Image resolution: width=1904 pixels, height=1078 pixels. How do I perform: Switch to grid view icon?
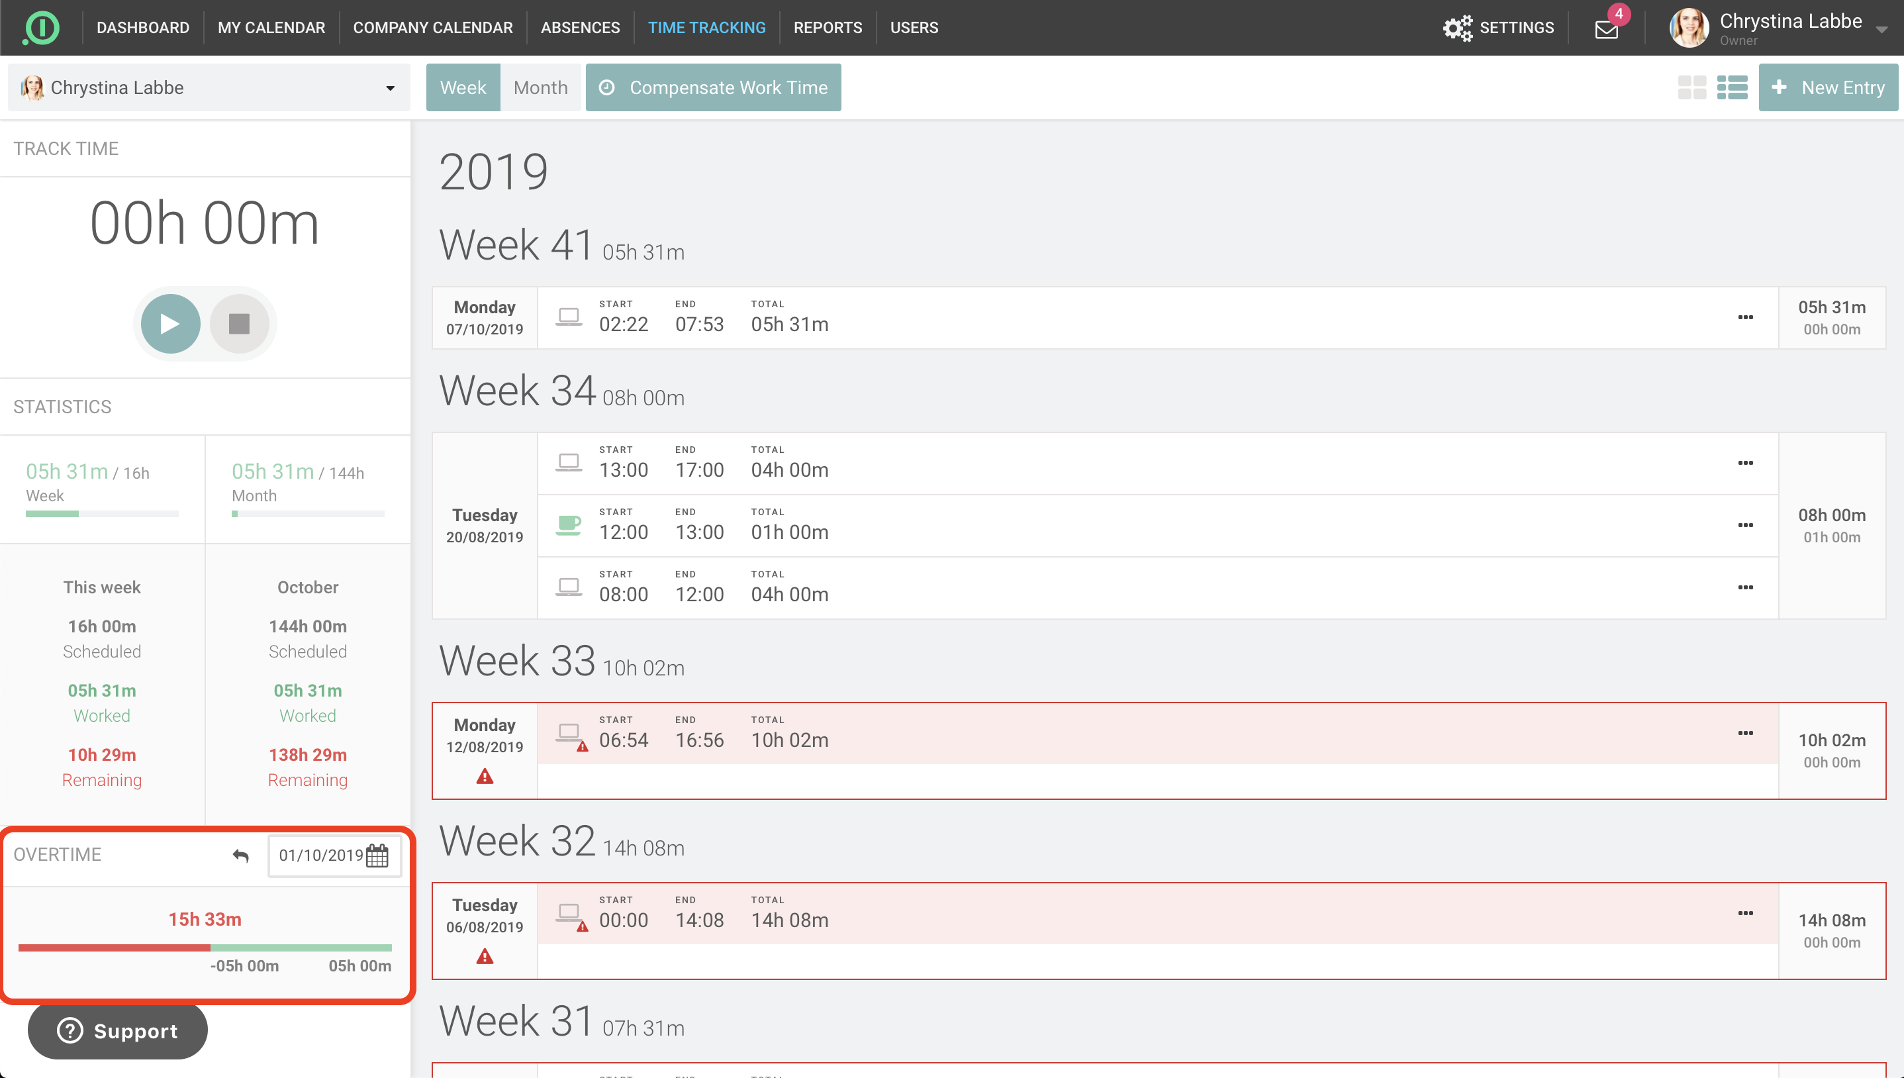(1691, 87)
